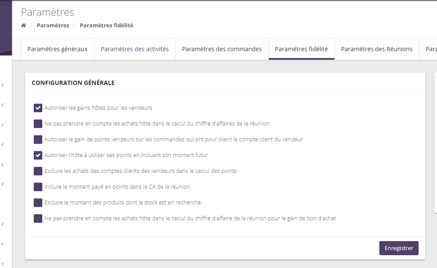Open the partially visible tab at far right

(431, 49)
